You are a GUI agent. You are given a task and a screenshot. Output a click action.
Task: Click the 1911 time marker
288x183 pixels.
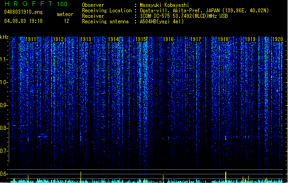pyautogui.click(x=31, y=39)
